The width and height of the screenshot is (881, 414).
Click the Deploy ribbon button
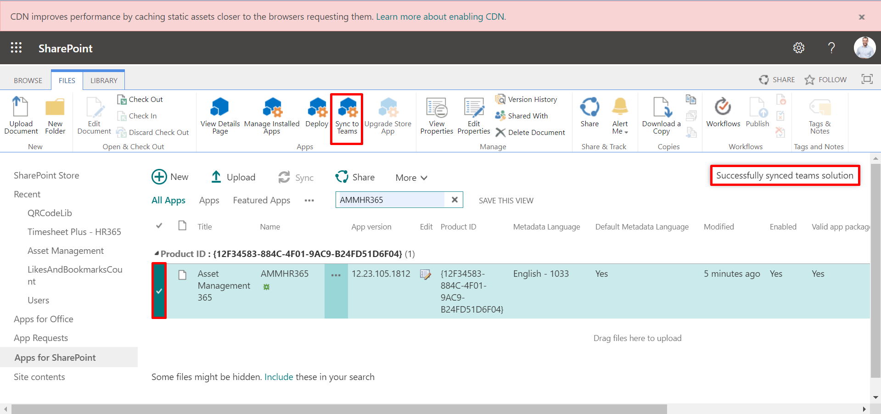[x=317, y=113]
